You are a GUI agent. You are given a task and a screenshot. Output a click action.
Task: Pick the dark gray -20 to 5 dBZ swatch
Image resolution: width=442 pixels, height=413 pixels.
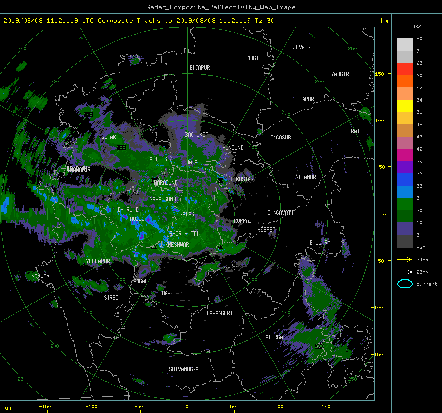(405, 241)
